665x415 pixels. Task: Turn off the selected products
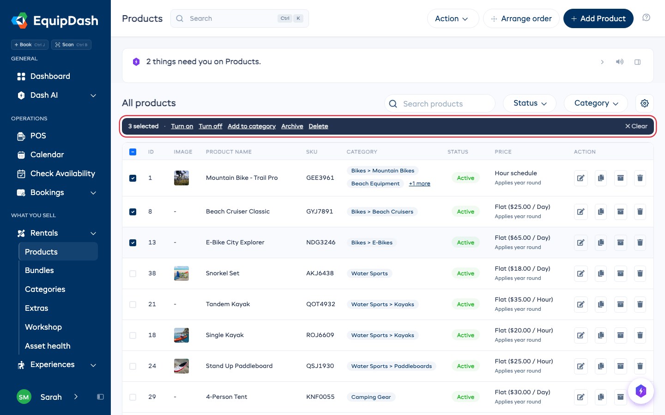coord(211,126)
